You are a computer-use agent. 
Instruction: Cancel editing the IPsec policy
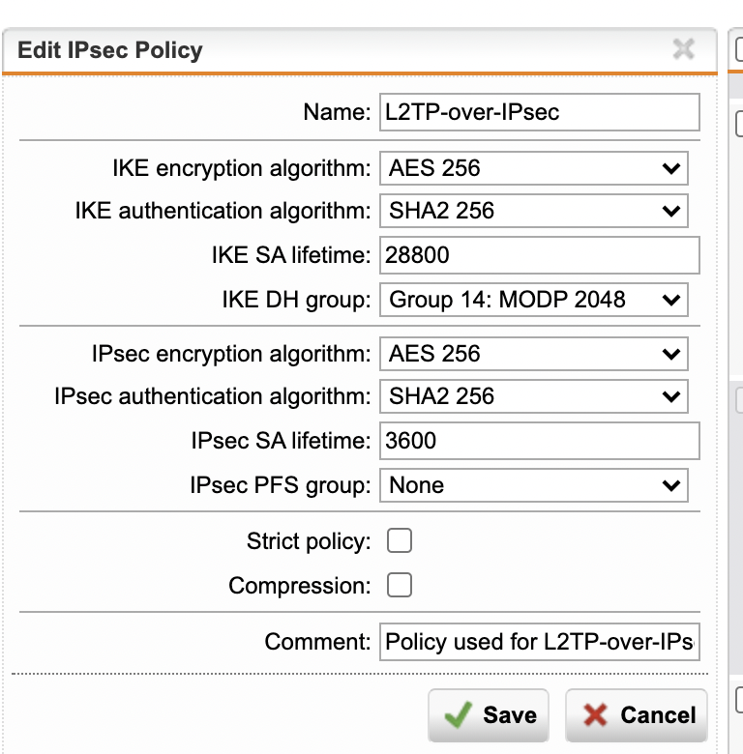(x=637, y=715)
